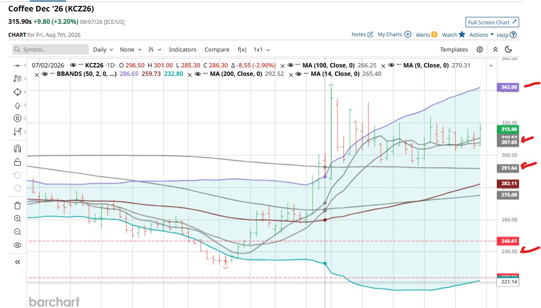Open chart settings gear icon

[x=479, y=49]
